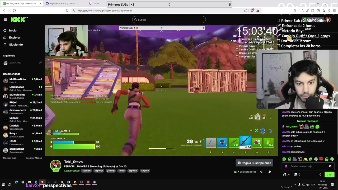Select the cat emote in emote row

pos(300,159)
